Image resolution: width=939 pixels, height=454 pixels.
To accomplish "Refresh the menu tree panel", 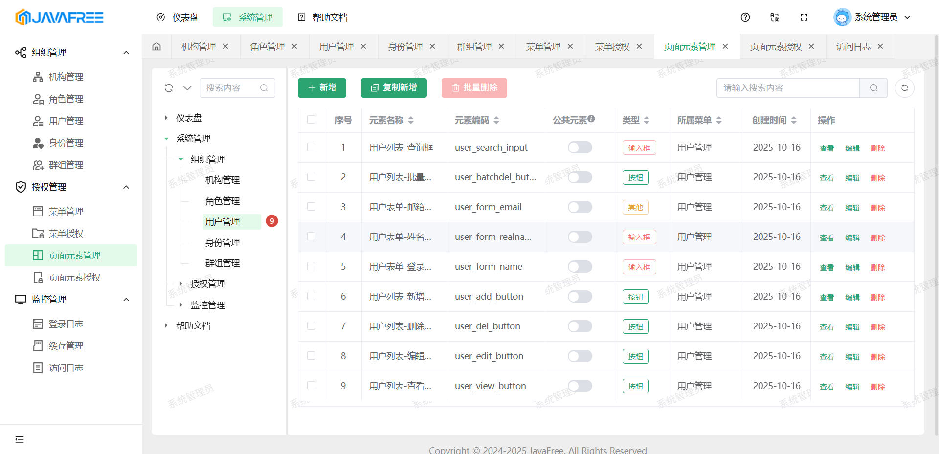I will 169,88.
